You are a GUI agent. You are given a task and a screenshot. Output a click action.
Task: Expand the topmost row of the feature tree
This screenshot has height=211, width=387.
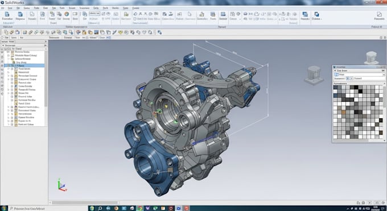[x=8, y=52]
